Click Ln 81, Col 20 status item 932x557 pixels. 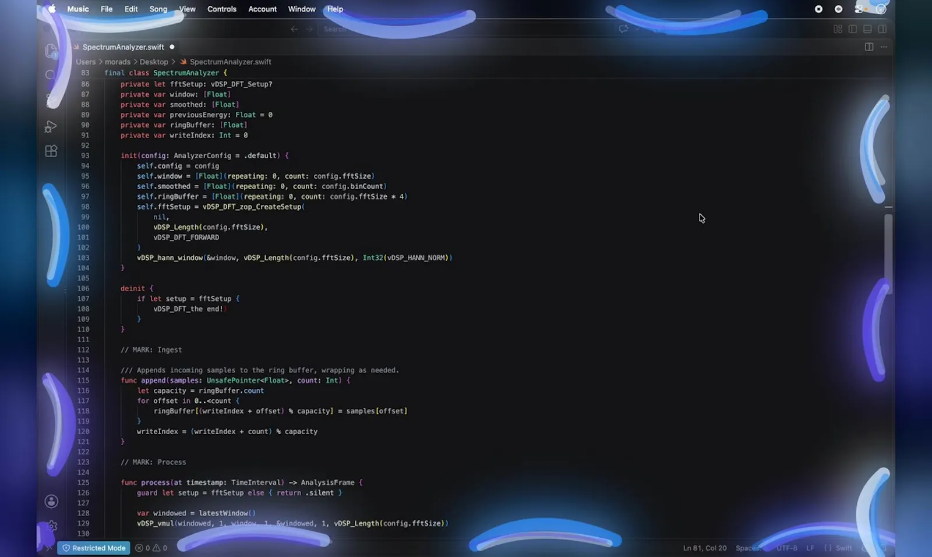point(705,548)
